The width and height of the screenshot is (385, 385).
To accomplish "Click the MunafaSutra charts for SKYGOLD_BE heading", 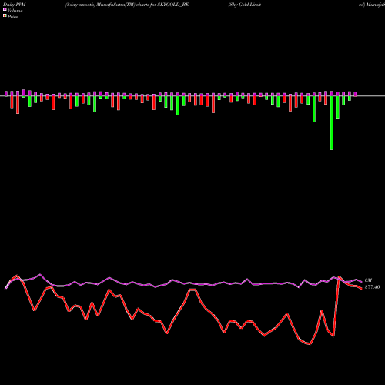I will (x=127, y=5).
